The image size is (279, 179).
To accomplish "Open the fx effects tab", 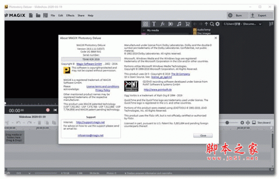I will (162, 24).
